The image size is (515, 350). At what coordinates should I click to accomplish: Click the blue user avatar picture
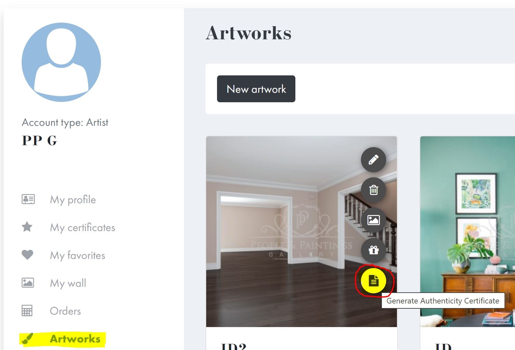[61, 62]
